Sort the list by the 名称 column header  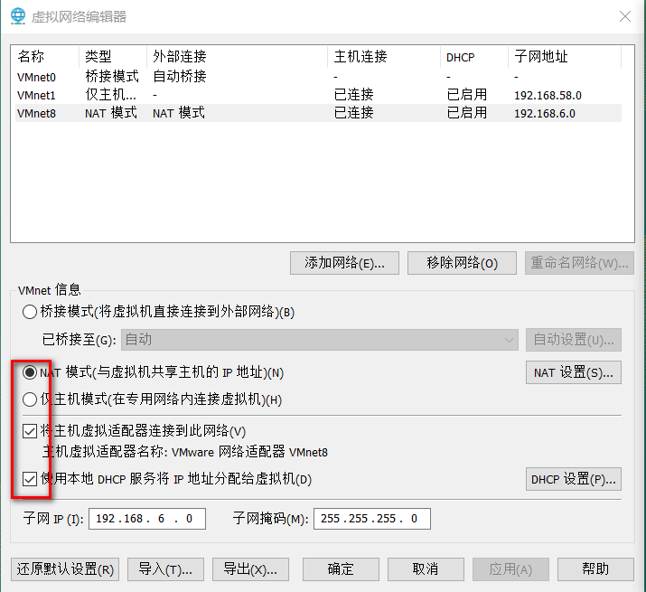coord(31,57)
